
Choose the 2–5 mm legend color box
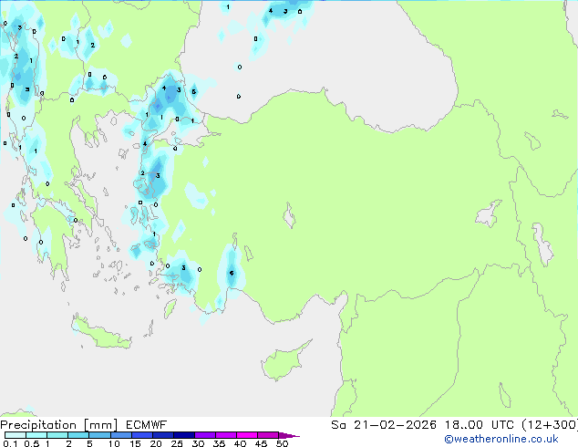[x=78, y=435]
